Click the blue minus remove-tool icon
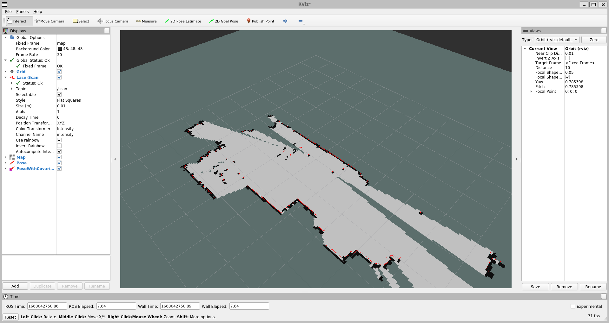This screenshot has width=609, height=323. (x=301, y=21)
